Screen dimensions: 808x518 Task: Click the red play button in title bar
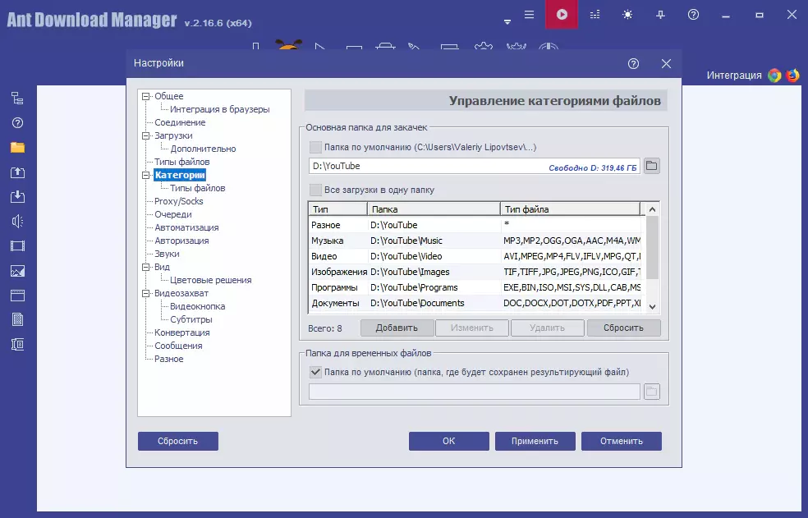pos(562,15)
